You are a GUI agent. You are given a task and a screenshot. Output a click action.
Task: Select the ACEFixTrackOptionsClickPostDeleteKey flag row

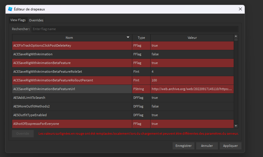[42, 46]
